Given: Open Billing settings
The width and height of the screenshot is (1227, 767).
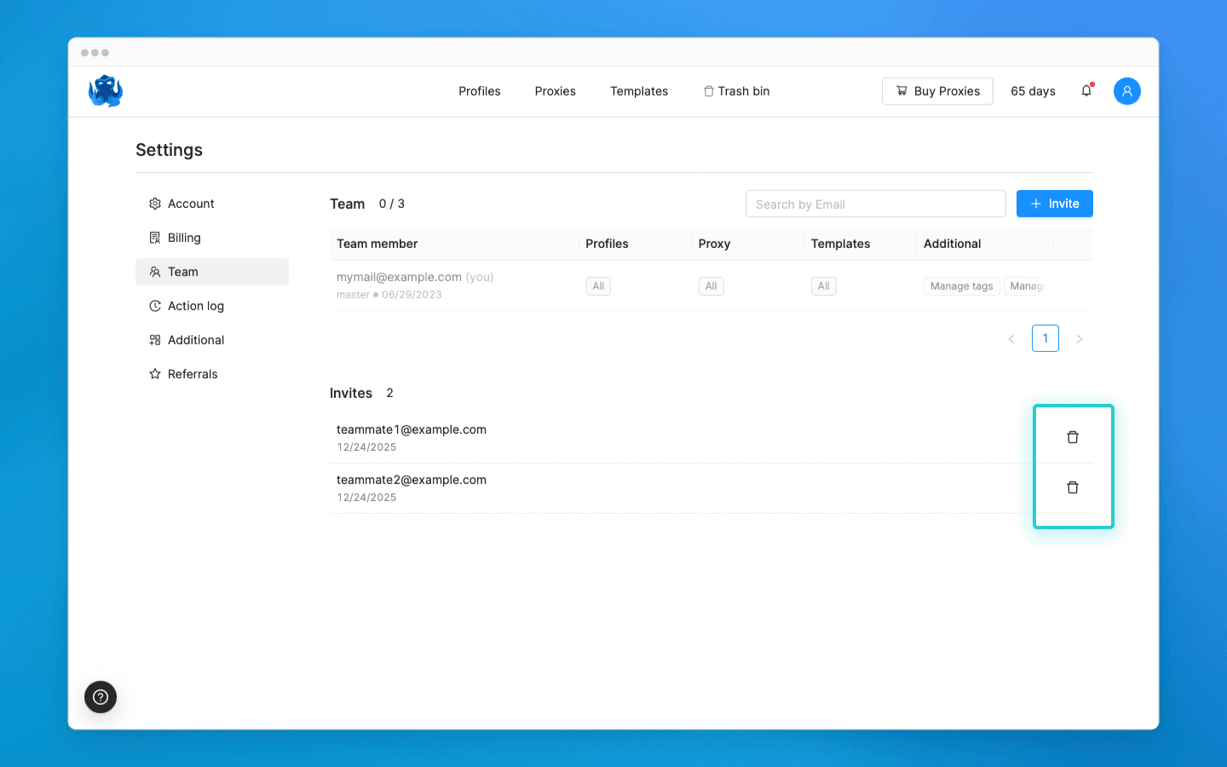Looking at the screenshot, I should coord(212,238).
